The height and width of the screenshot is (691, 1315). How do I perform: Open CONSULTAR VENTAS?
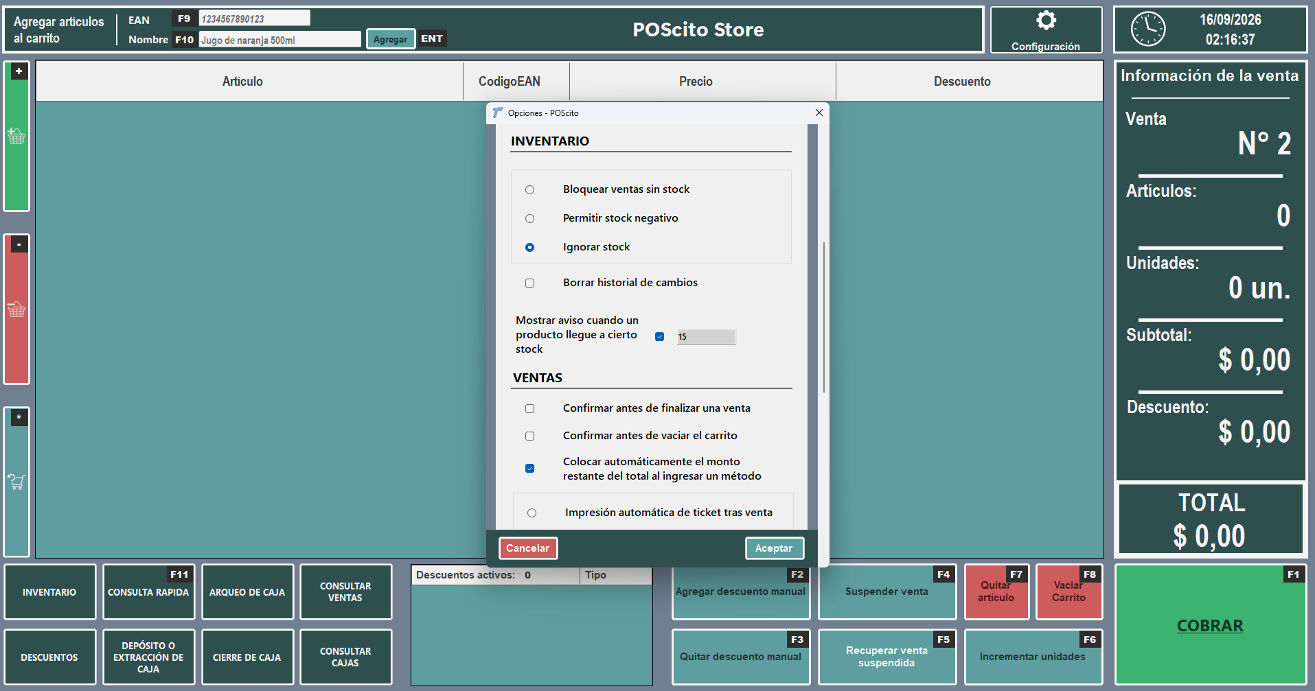[x=345, y=592]
